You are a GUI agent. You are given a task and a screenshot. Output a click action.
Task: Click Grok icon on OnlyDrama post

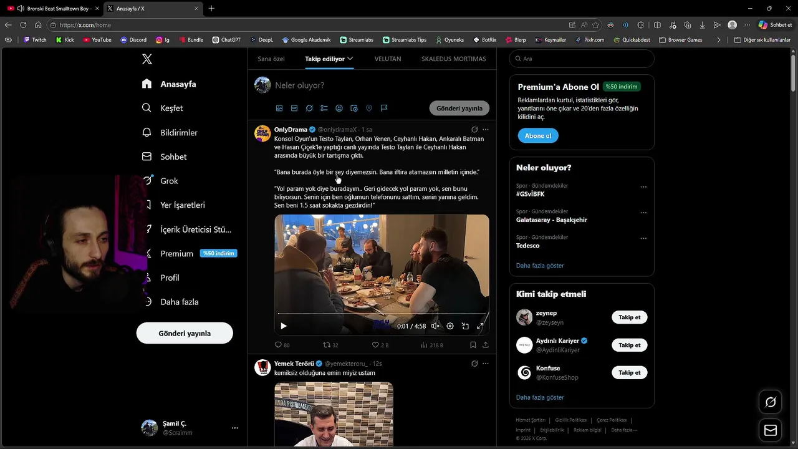pos(474,130)
